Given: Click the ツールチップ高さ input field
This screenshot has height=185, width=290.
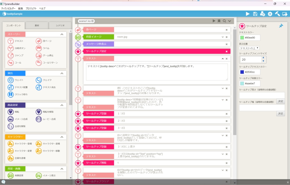Looking at the screenshot, I should tap(262, 95).
